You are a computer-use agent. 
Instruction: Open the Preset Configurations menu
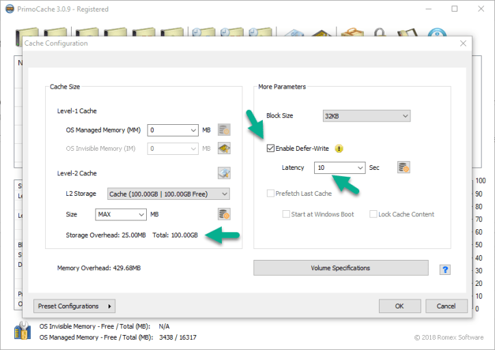[x=74, y=306]
